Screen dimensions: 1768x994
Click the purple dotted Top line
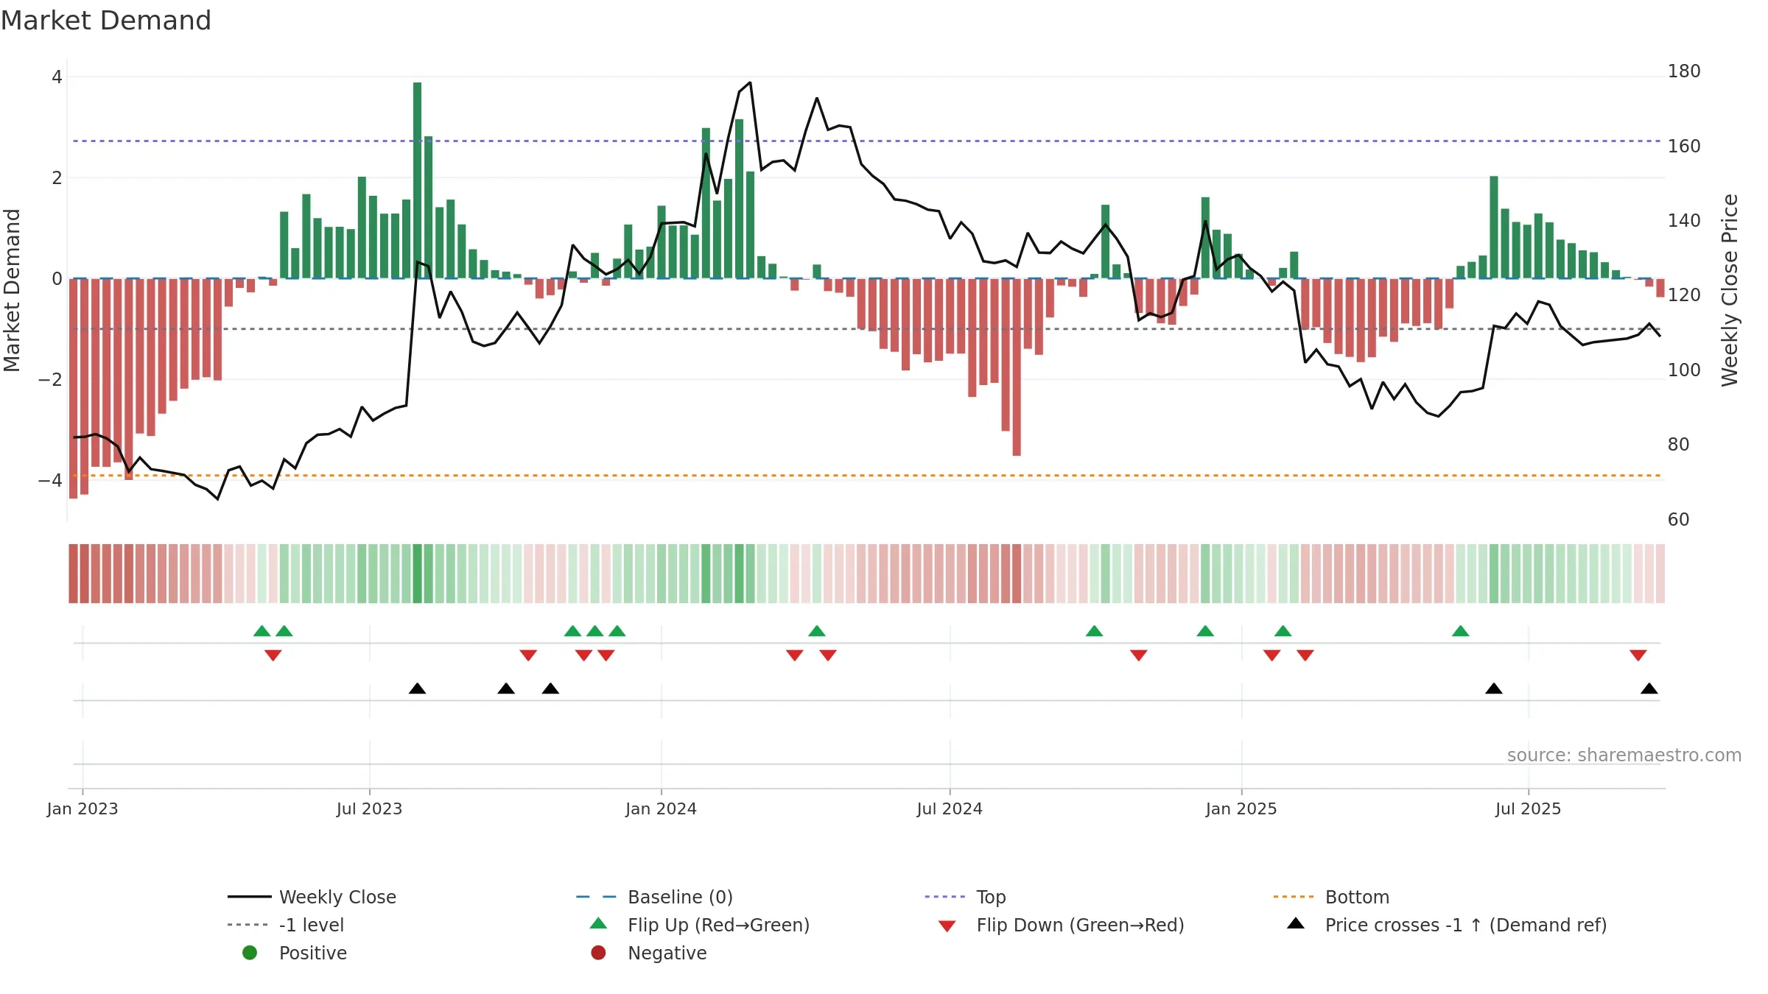(866, 141)
